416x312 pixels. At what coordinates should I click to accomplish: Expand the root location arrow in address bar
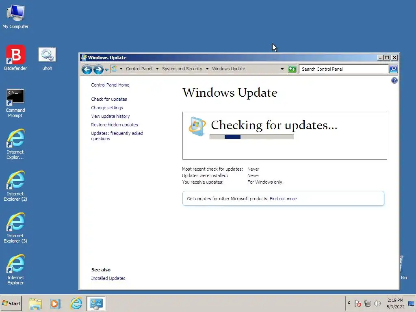pos(121,69)
